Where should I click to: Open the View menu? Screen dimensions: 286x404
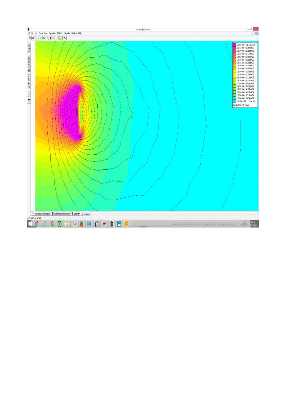[46, 33]
